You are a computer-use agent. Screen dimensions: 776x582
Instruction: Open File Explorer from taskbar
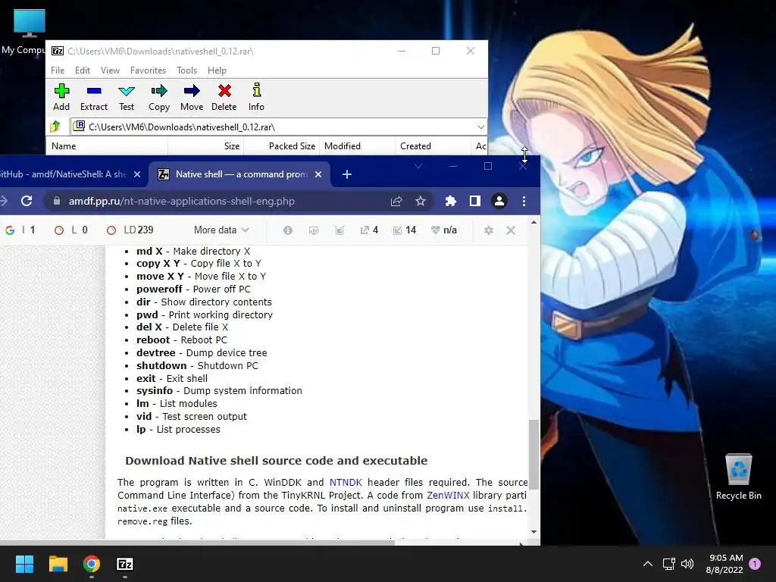point(58,564)
